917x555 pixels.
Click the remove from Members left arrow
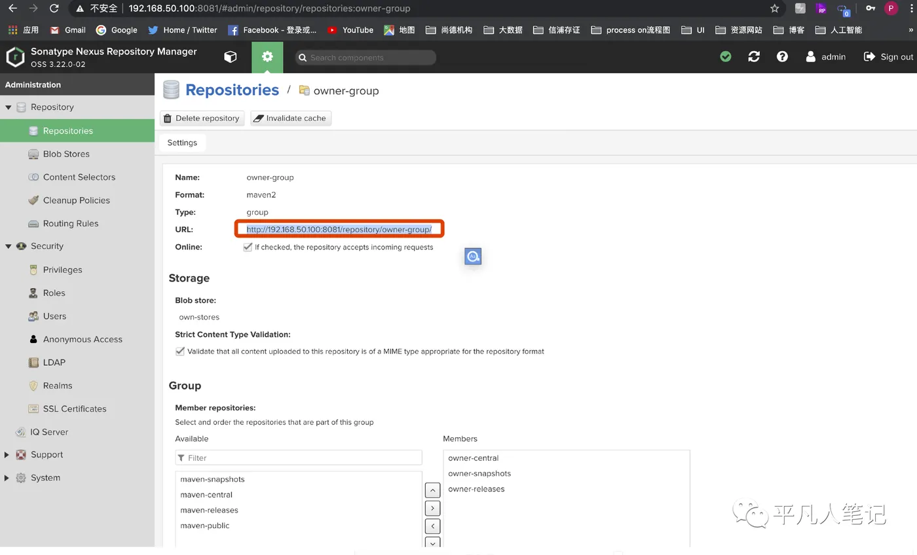click(x=432, y=526)
